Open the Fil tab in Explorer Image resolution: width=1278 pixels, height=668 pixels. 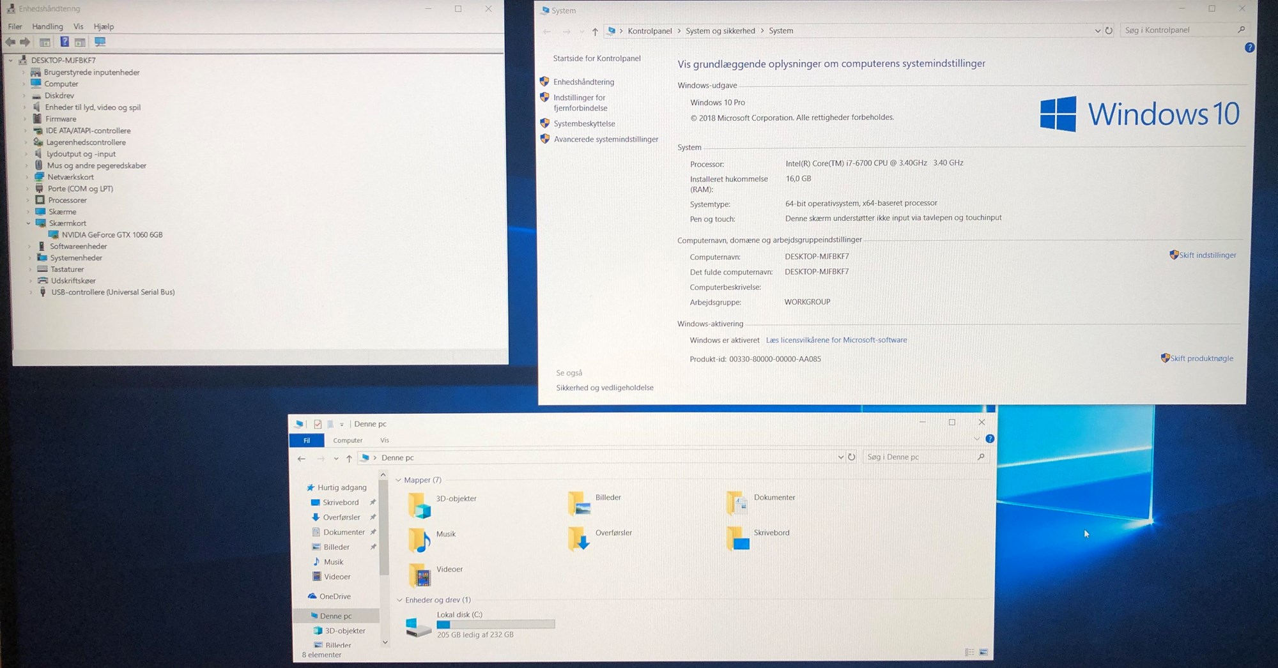click(x=307, y=440)
